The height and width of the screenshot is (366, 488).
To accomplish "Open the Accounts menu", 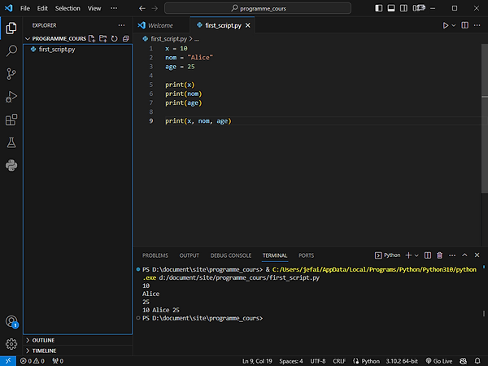I will (x=11, y=321).
